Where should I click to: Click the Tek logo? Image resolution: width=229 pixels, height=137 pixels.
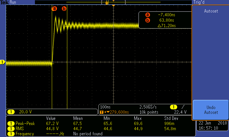4,2
